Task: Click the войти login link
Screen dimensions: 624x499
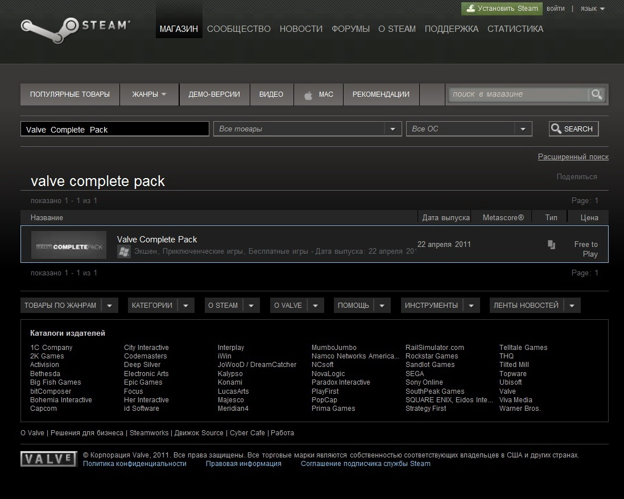Action: [x=556, y=9]
